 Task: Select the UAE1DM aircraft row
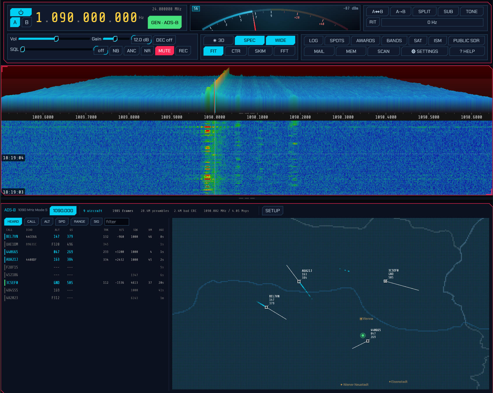pyautogui.click(x=84, y=244)
